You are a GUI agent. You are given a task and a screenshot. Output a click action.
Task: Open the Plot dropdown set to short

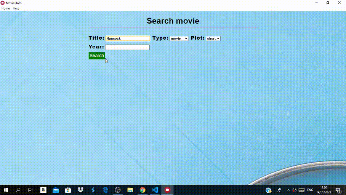[213, 38]
